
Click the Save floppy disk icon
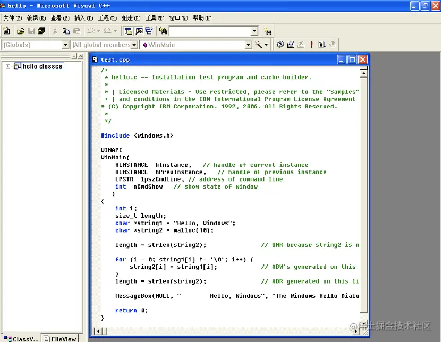(31, 31)
